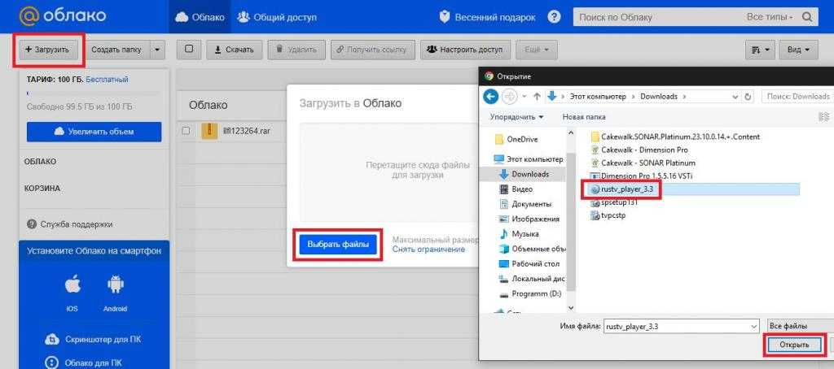Expand the Создать папку dropdown arrow
The height and width of the screenshot is (369, 834).
(x=157, y=50)
